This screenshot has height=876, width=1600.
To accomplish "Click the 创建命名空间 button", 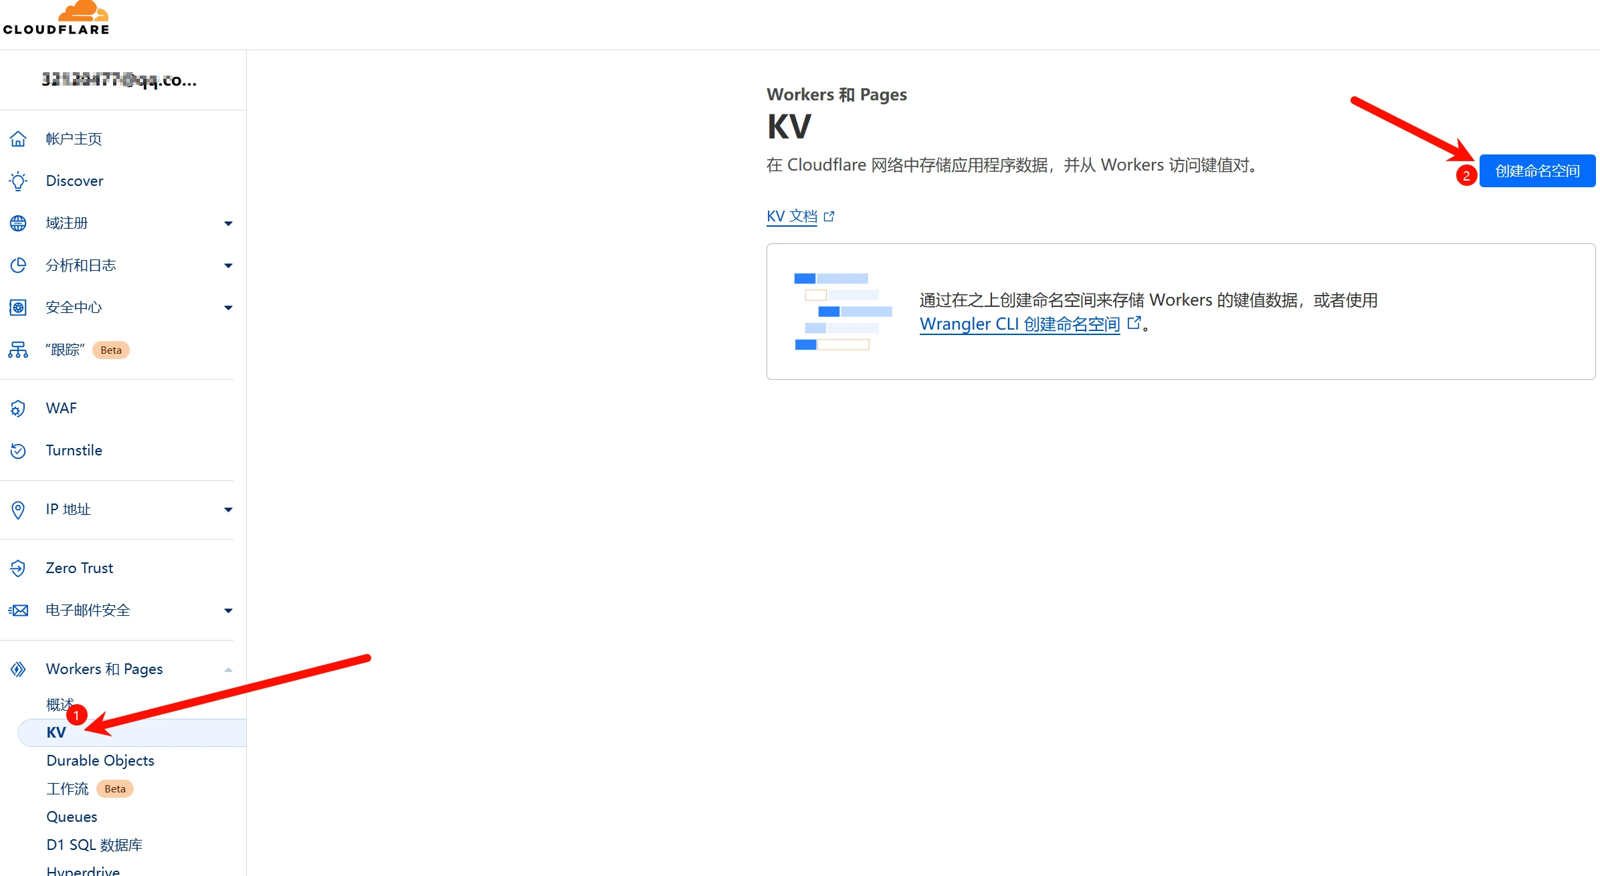I will pos(1537,171).
